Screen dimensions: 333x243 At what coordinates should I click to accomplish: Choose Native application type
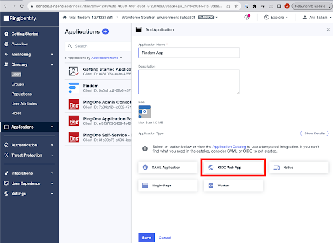[299, 168]
